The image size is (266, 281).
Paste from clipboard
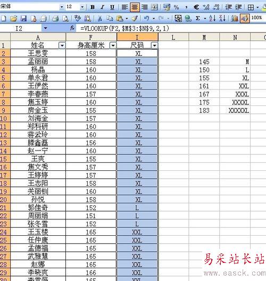pos(120,18)
